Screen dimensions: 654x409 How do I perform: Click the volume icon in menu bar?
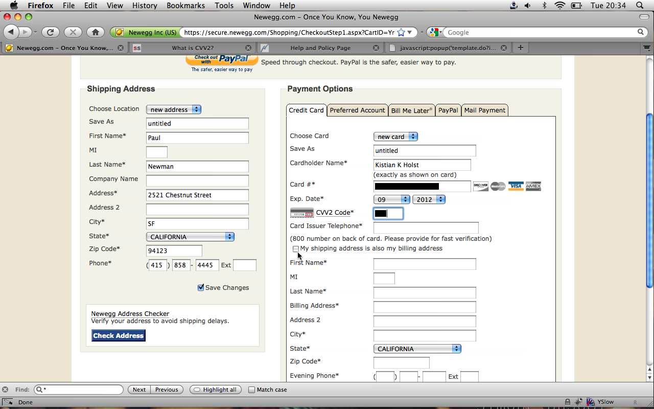(x=527, y=6)
